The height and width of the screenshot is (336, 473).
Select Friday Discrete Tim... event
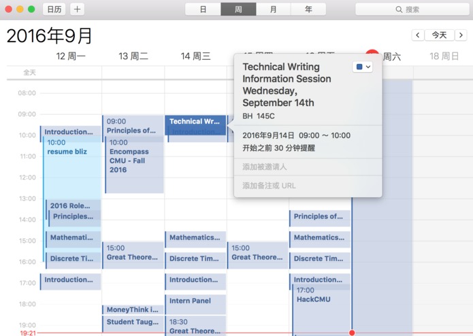320,261
